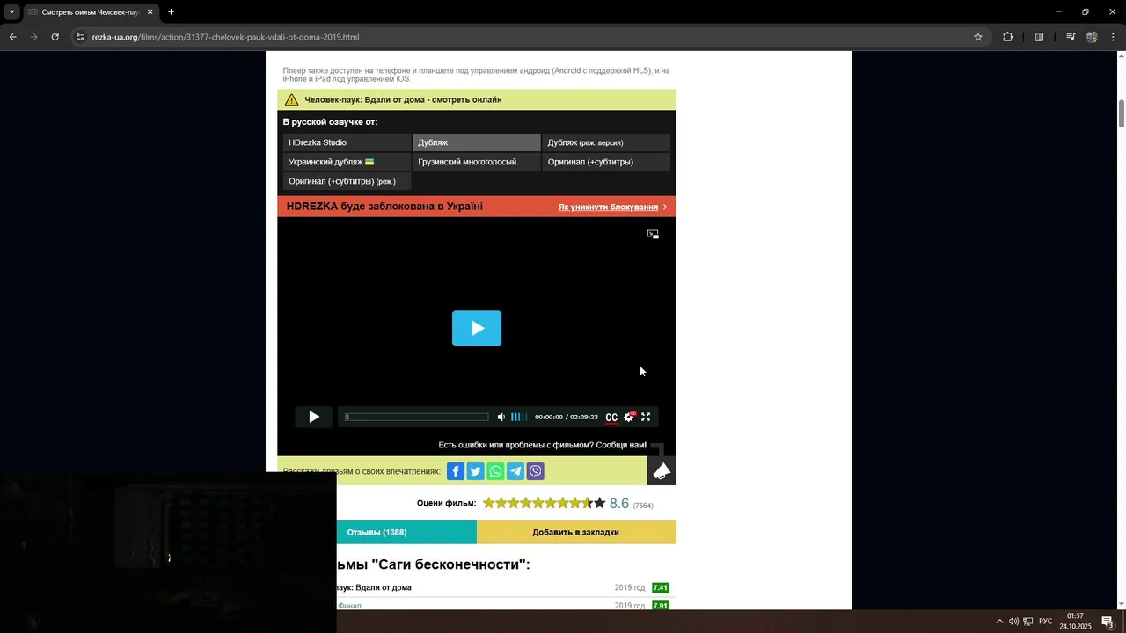
Task: Select Украинский дубляж voiceover
Action: (347, 162)
